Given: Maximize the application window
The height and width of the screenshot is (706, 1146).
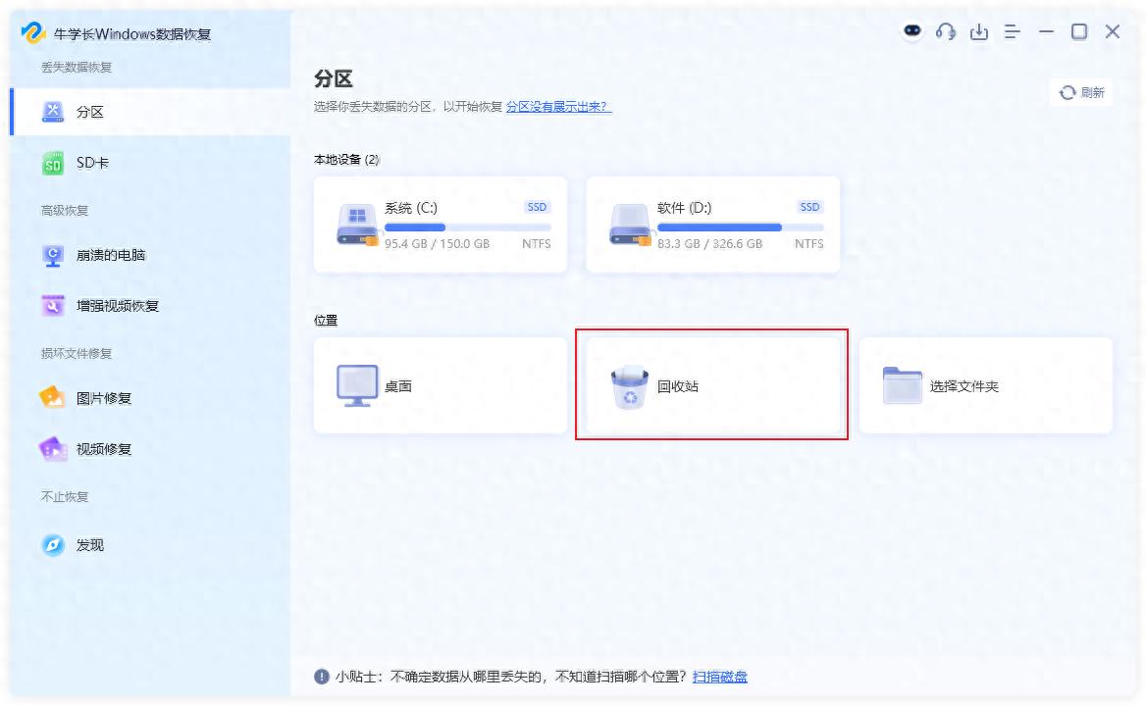Looking at the screenshot, I should [x=1078, y=31].
